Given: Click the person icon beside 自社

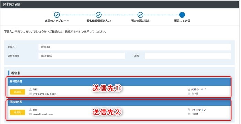Looking at the screenshot, I should point(30,89).
